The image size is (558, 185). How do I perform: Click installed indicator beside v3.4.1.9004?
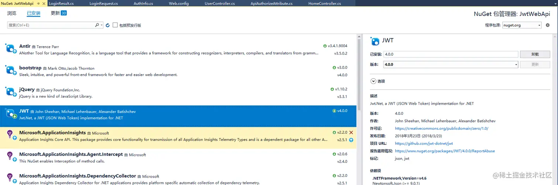pos(325,46)
